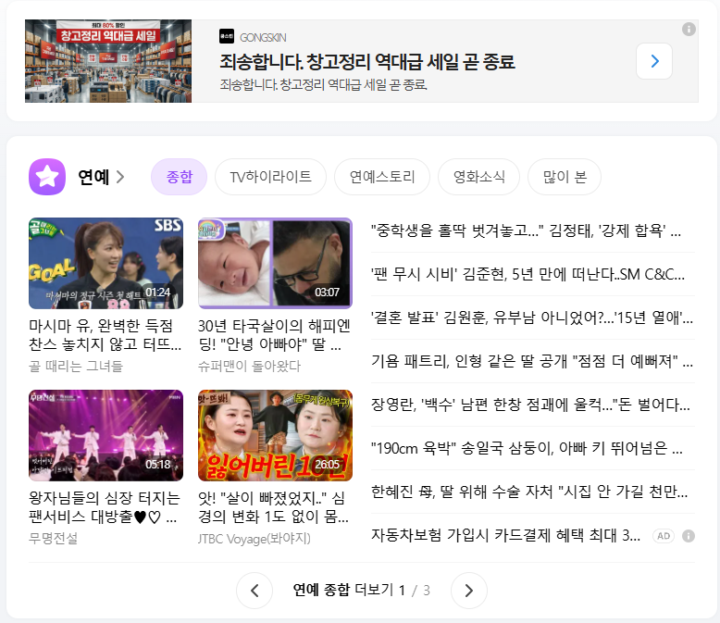The height and width of the screenshot is (623, 720).
Task: Play the SBS 마시마 유 goal video thumbnail
Action: tap(106, 263)
